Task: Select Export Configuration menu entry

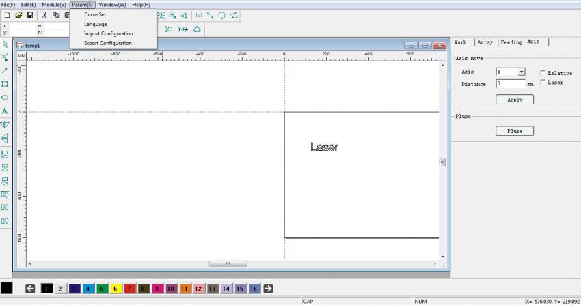Action: click(x=108, y=43)
